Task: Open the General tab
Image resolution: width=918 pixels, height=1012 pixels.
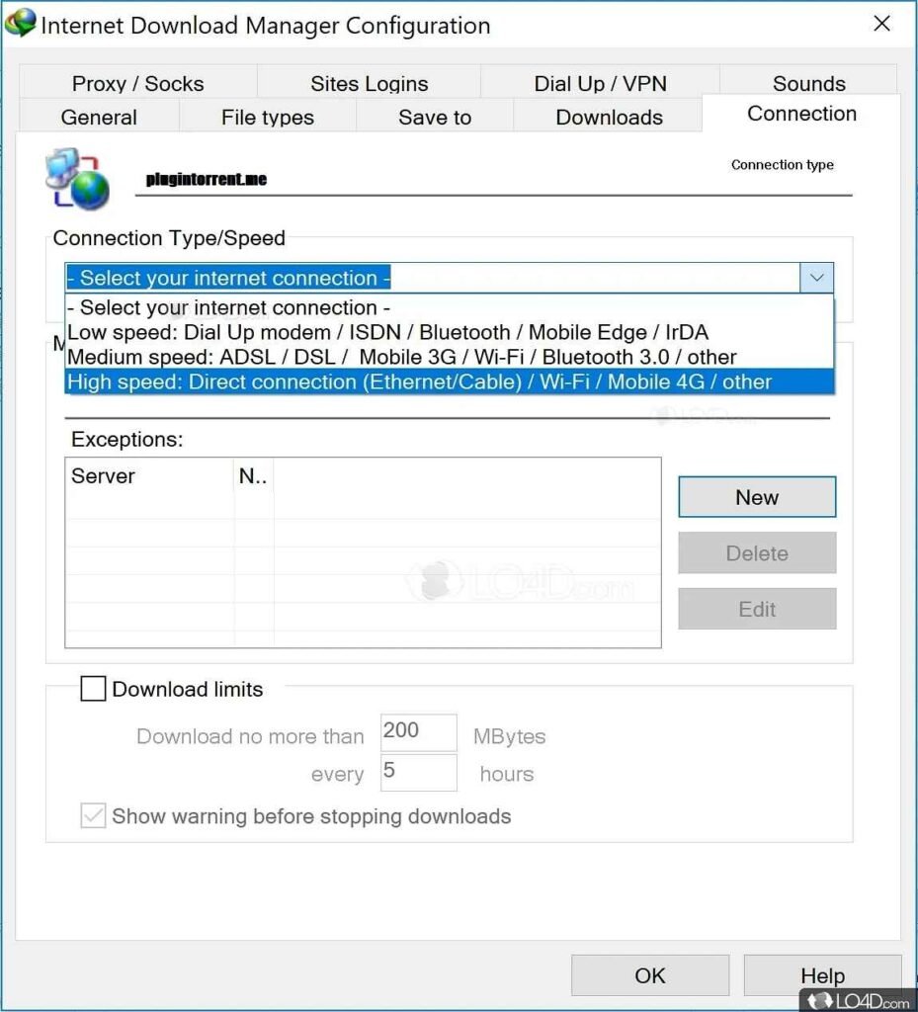Action: pos(99,117)
